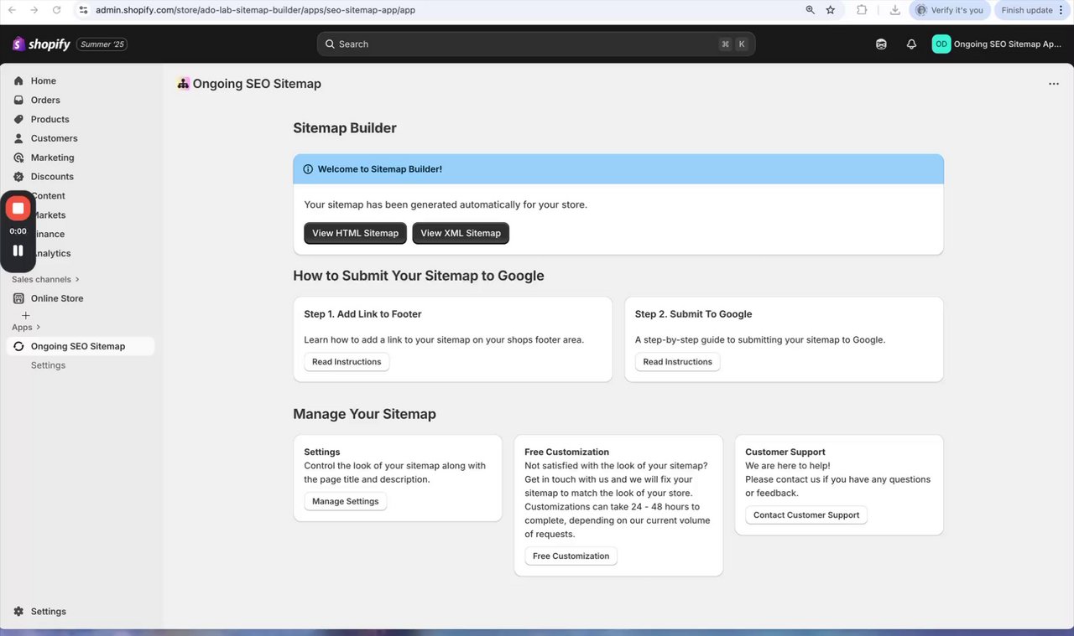Expand the Sales channels section
Screen dimensions: 1074x636
[46, 279]
